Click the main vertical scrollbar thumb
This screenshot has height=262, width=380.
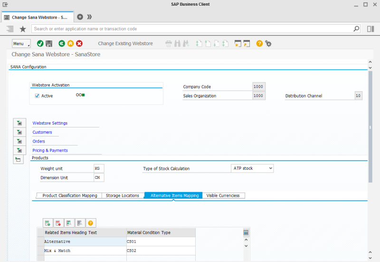coord(370,127)
